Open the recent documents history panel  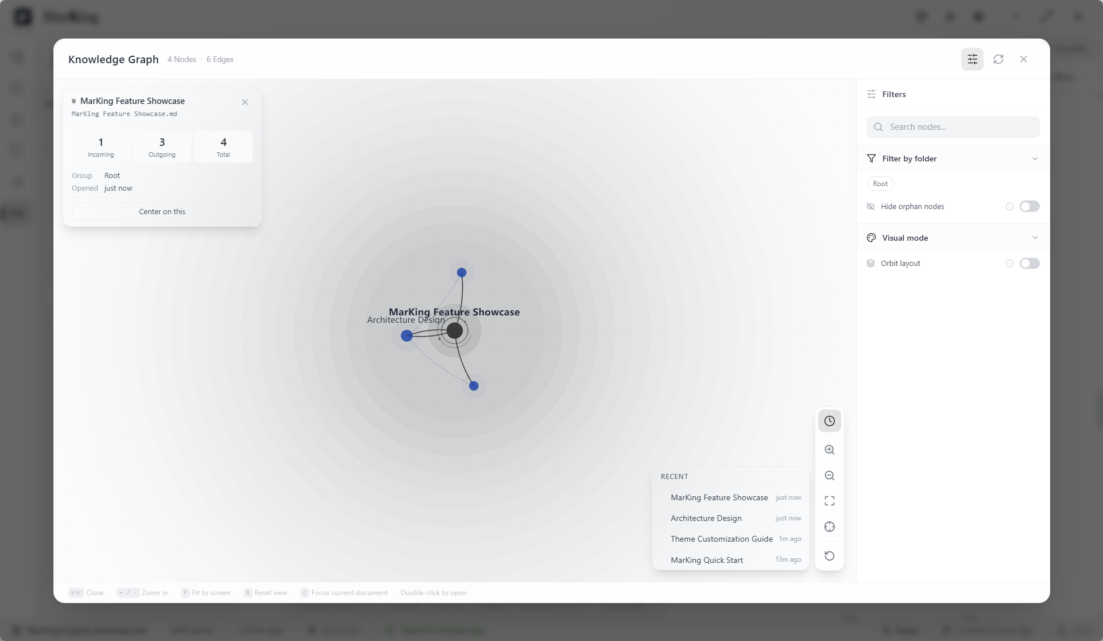(830, 421)
